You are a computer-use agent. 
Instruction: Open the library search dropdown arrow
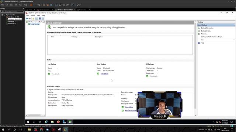23,11
